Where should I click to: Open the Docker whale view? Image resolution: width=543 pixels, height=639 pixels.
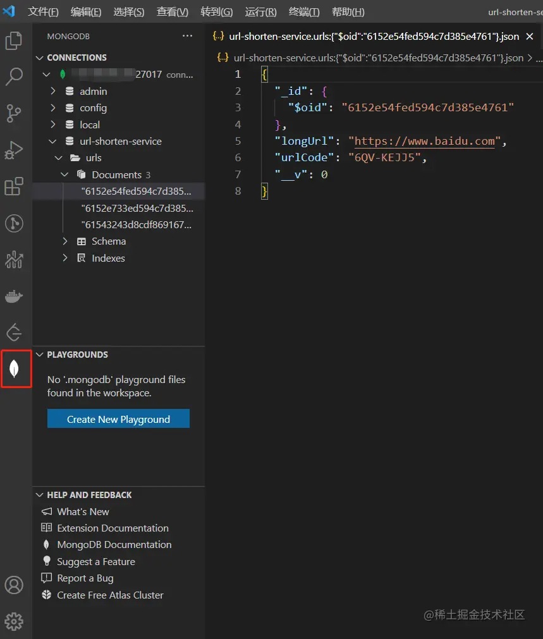point(14,296)
